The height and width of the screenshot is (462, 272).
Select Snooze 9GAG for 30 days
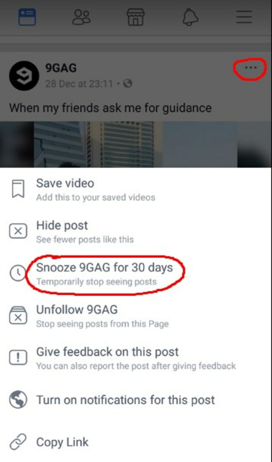[136, 274]
